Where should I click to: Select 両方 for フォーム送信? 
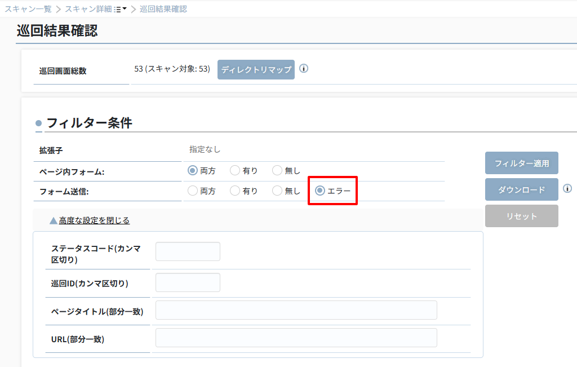[193, 191]
